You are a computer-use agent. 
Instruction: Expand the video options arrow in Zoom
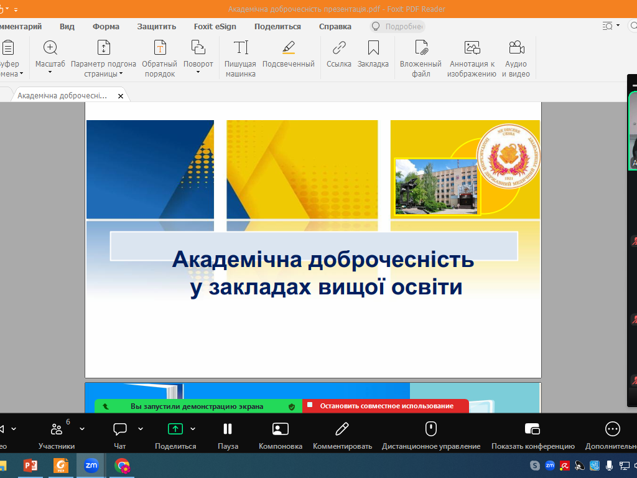click(x=14, y=429)
